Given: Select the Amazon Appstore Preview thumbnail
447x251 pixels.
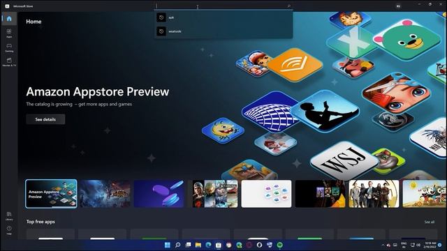Looking at the screenshot, I should pos(51,194).
